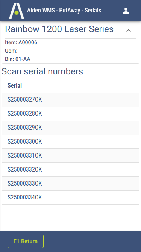Viewport: 141px width, 252px height.
Task: Select serial S250003310K row
Action: pos(71,156)
